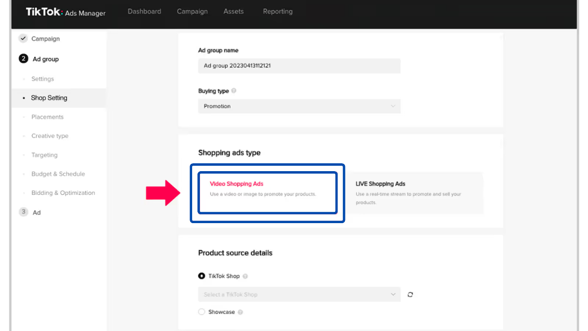The image size is (588, 331).
Task: Navigate to Budget & Schedule section
Action: (58, 174)
